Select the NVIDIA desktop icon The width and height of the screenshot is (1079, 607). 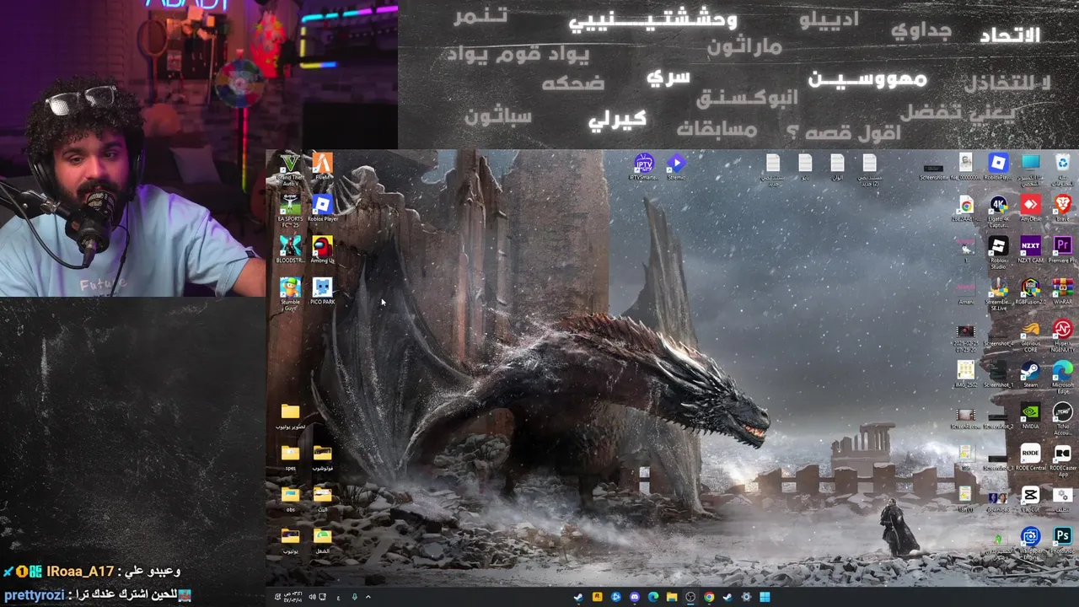pos(1030,416)
